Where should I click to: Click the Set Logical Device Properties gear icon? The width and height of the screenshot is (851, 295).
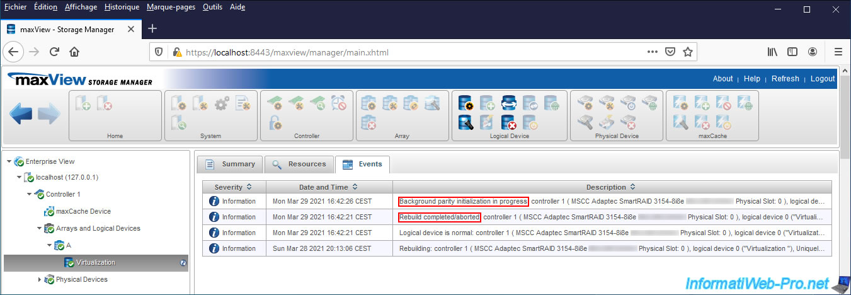point(466,103)
